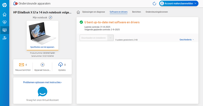Click the Updates label under the cloud
Screen dimensions: 203x106
[x=62, y=70]
